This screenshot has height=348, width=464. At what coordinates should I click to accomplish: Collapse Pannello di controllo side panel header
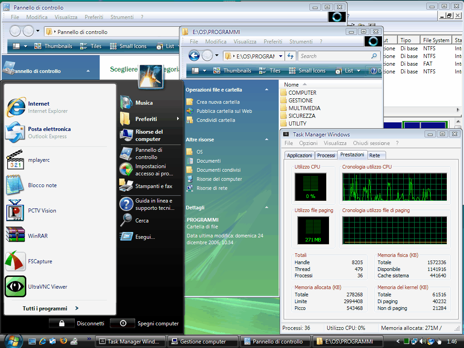(88, 71)
